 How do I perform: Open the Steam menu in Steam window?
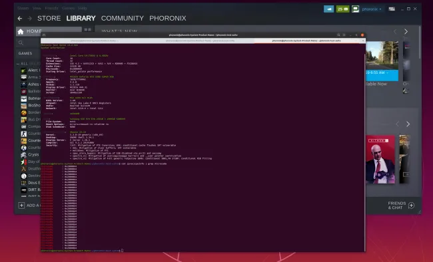coord(23,8)
